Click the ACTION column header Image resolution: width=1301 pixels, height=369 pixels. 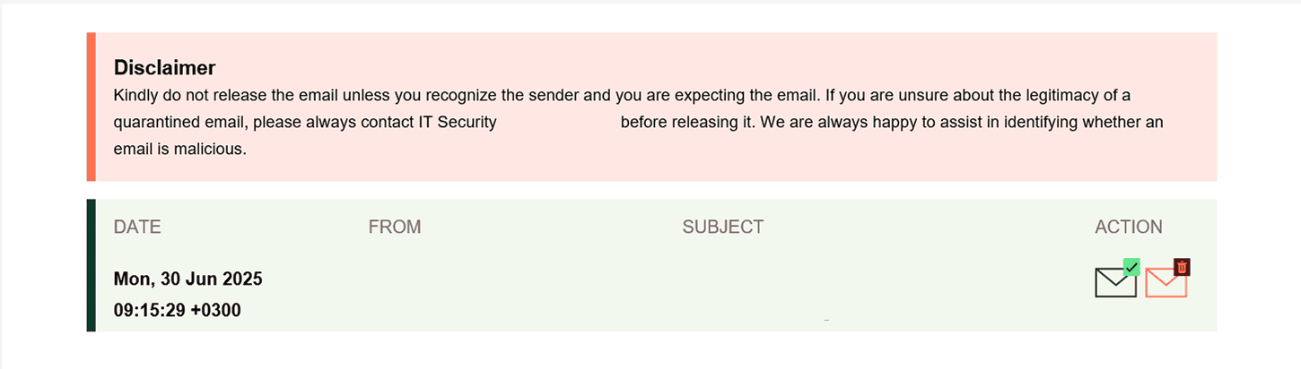(x=1128, y=227)
